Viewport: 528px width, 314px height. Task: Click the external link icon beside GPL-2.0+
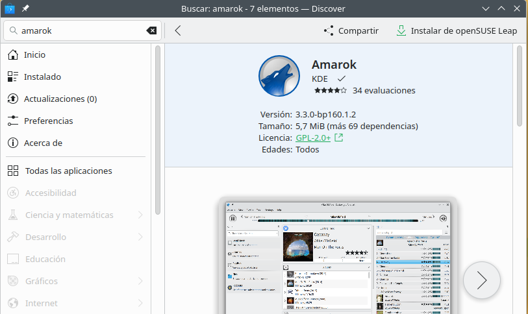point(338,138)
